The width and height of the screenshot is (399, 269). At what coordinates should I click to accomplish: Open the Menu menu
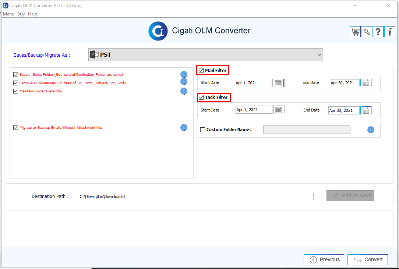[x=9, y=14]
